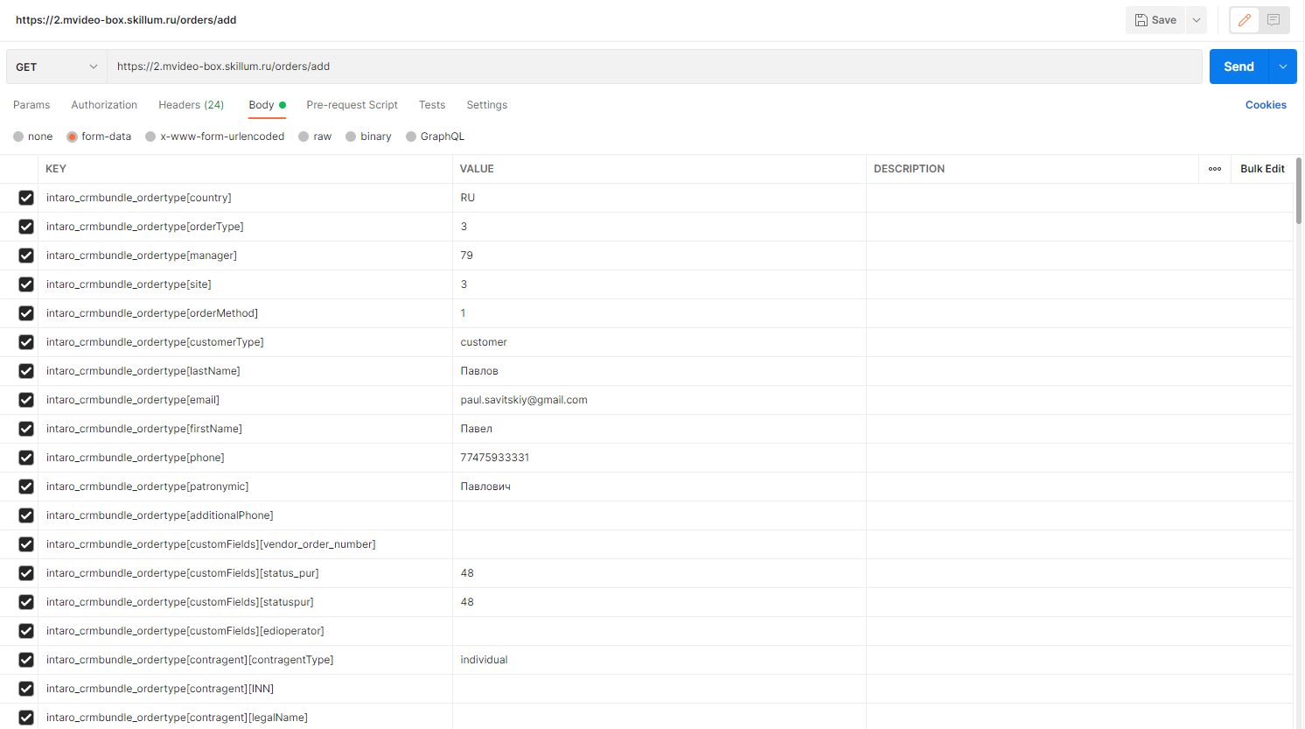Screen dimensions: 1305x729
Task: Switch to the Headers (24) tab
Action: (x=191, y=104)
